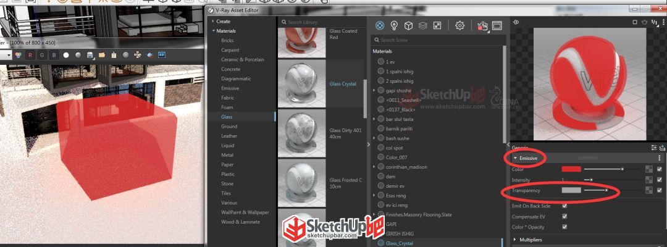The height and width of the screenshot is (247, 667).
Task: Click the RGB color channels icon in frame buffer
Action: click(18, 55)
